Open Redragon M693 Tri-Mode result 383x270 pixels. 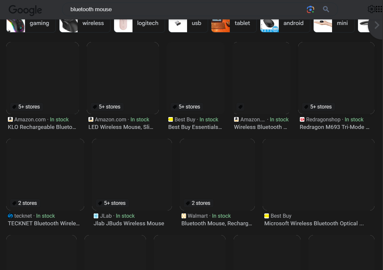(x=334, y=127)
